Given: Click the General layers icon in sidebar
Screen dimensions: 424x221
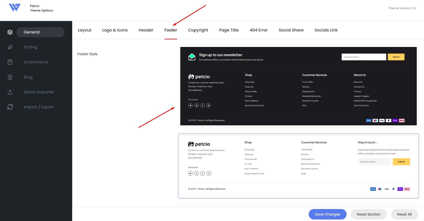Looking at the screenshot, I should 10,32.
